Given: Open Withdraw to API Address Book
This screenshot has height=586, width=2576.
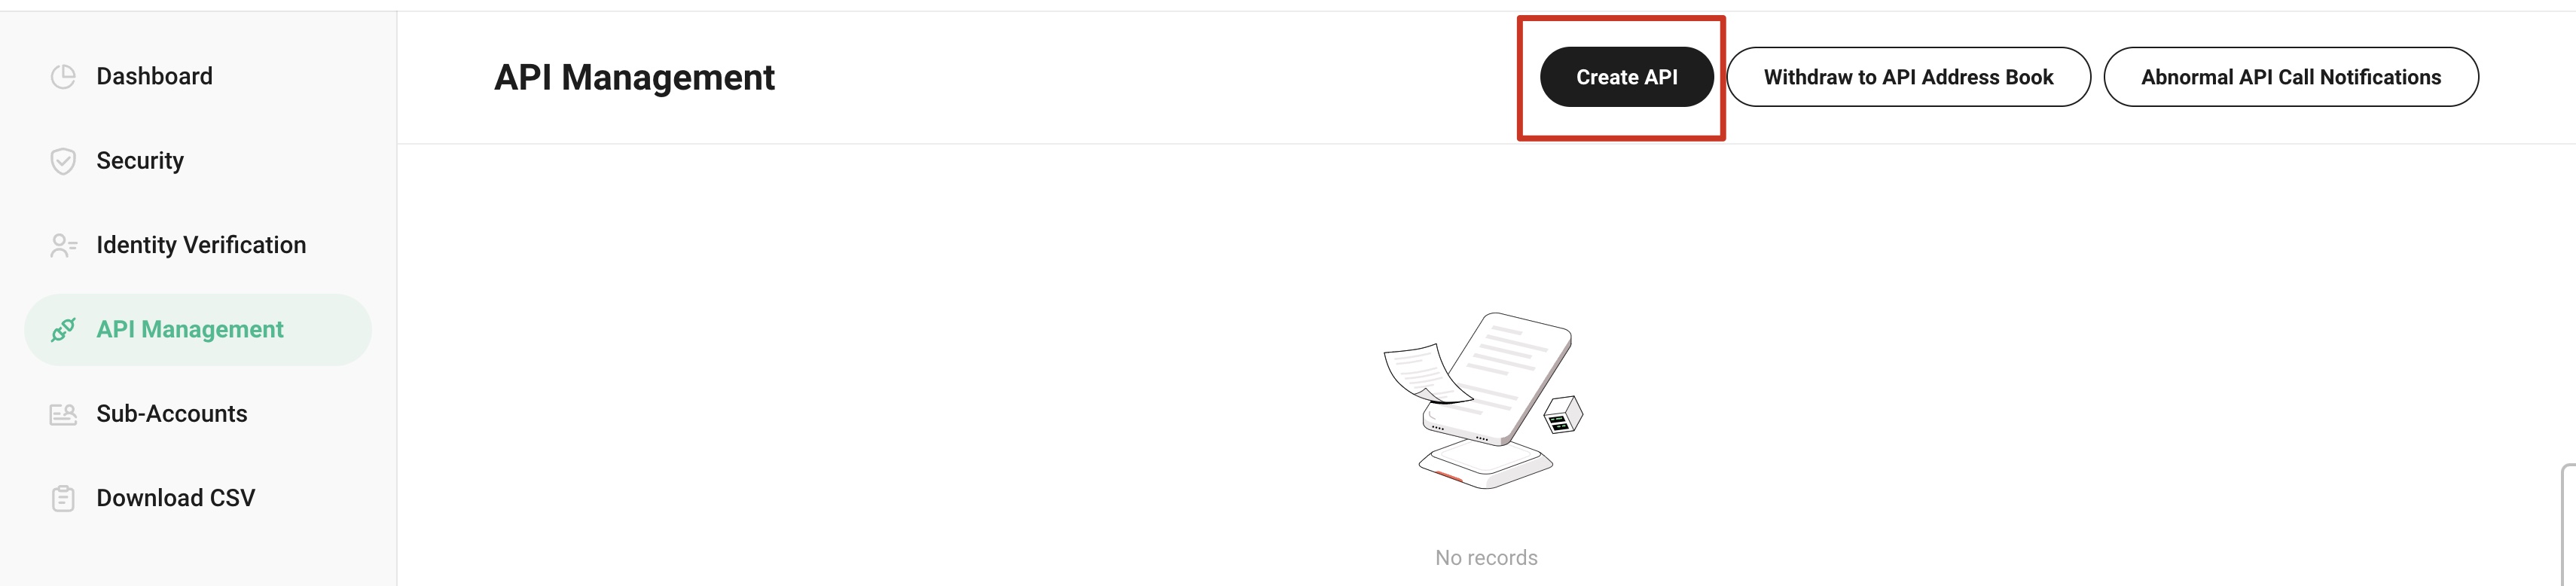Looking at the screenshot, I should [x=1908, y=77].
